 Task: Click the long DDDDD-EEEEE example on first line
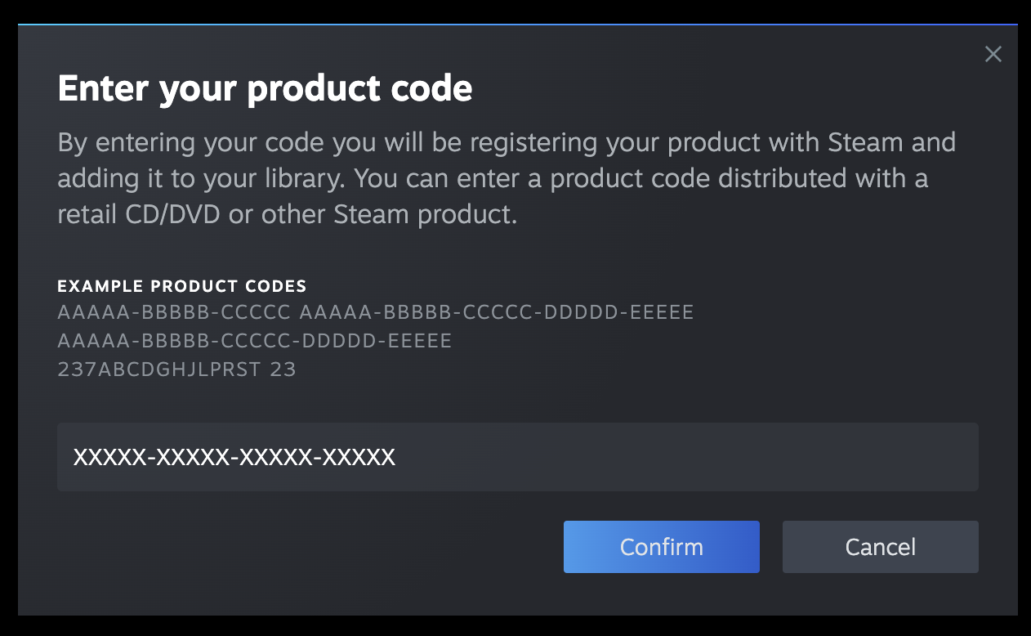coord(497,312)
